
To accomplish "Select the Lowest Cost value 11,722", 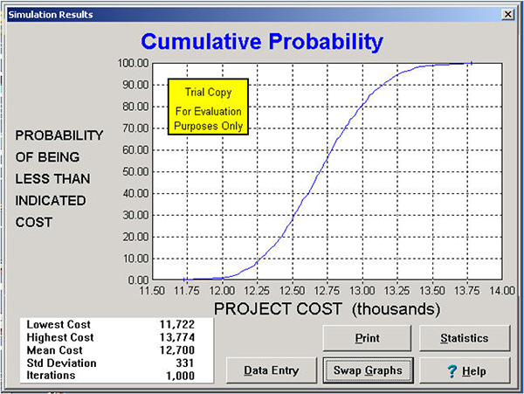I will 177,324.
